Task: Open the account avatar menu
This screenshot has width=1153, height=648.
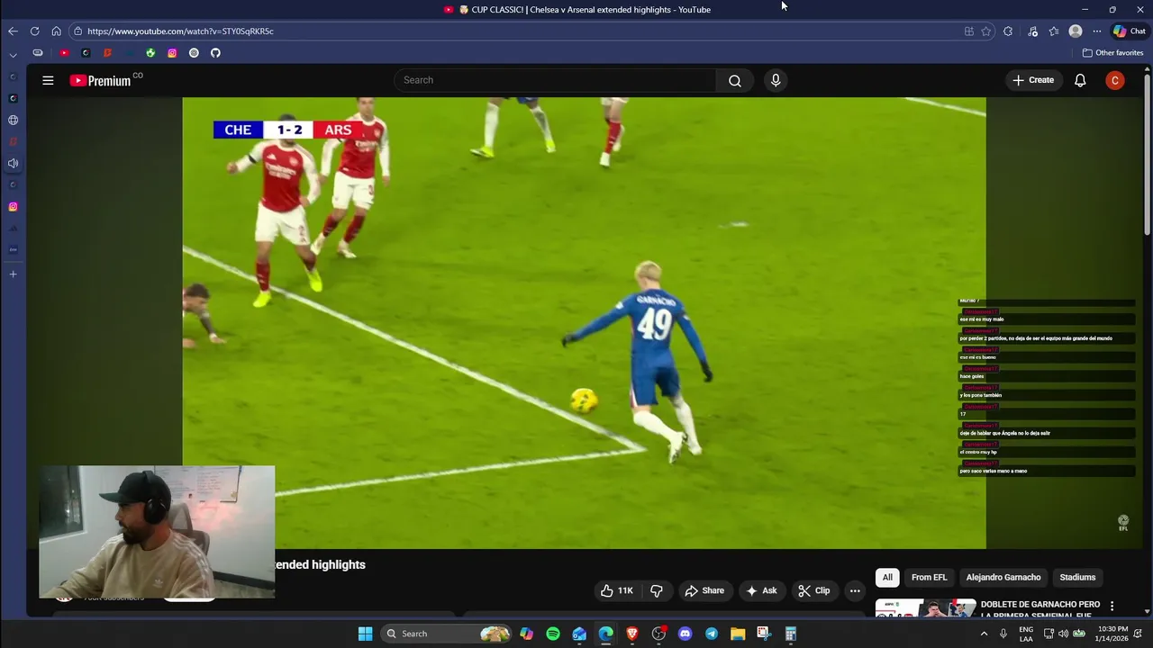Action: 1115,80
